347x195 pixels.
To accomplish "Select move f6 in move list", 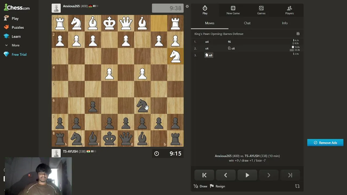I will [229, 42].
